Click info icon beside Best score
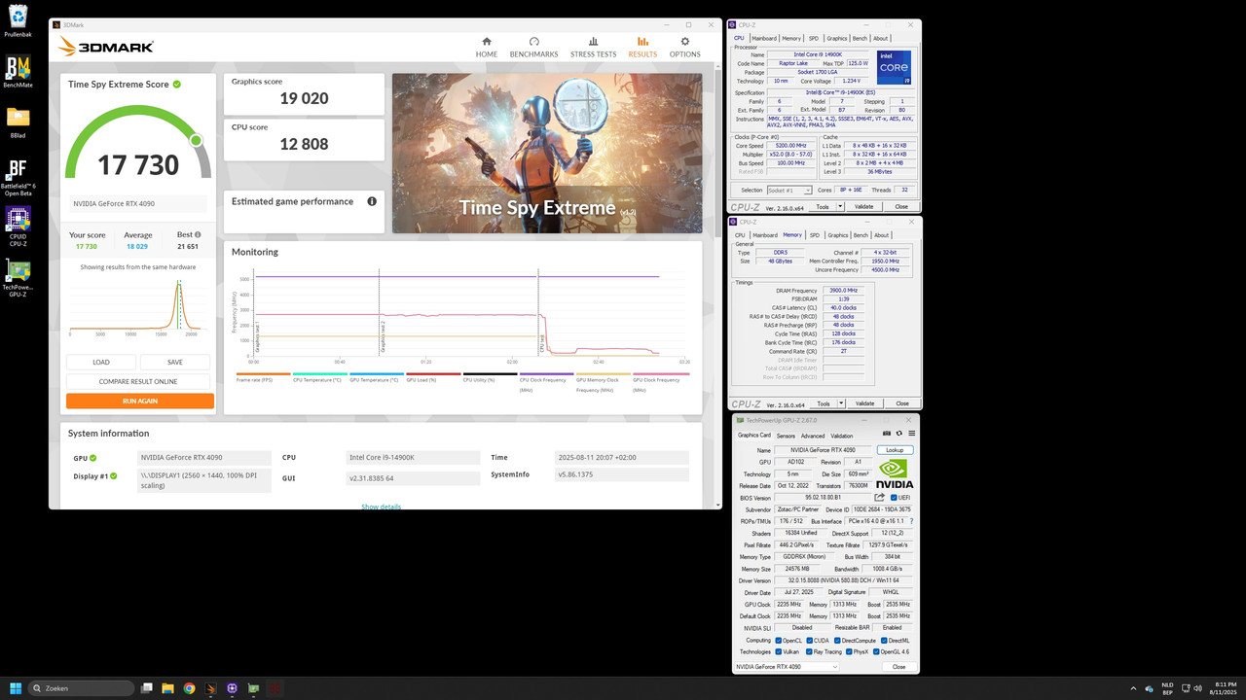Image resolution: width=1246 pixels, height=700 pixels. tap(198, 234)
